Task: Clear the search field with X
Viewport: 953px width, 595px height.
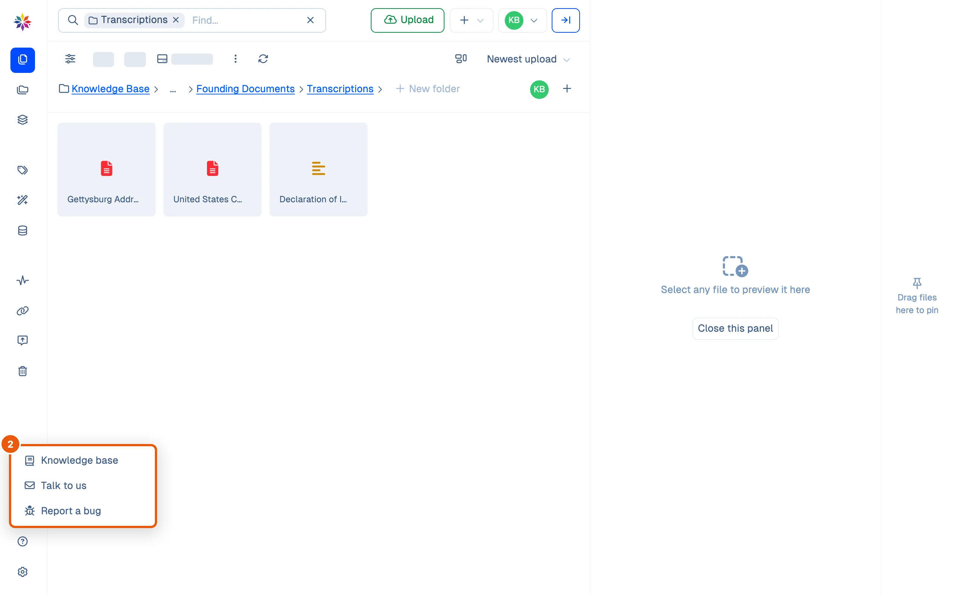Action: [310, 20]
